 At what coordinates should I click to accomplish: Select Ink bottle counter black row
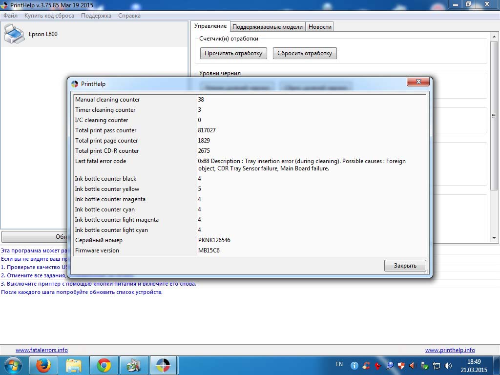[x=250, y=179]
